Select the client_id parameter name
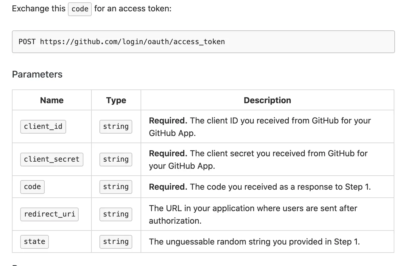The height and width of the screenshot is (266, 414). (43, 126)
